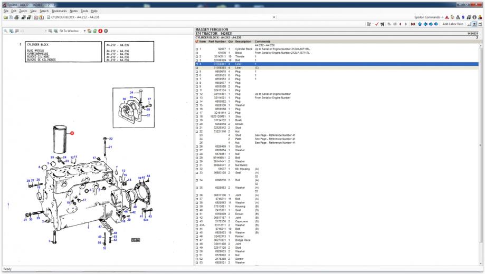
Task: Click the Comments column header
Action: [262, 42]
